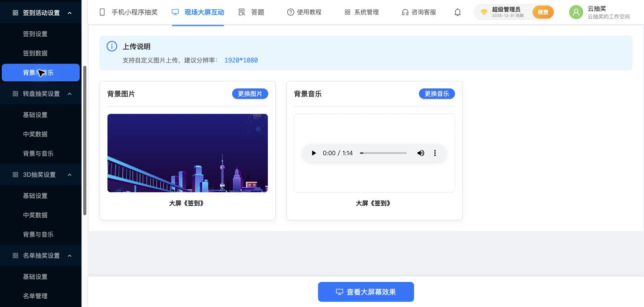Click the info icon beside 上传说明

point(112,47)
